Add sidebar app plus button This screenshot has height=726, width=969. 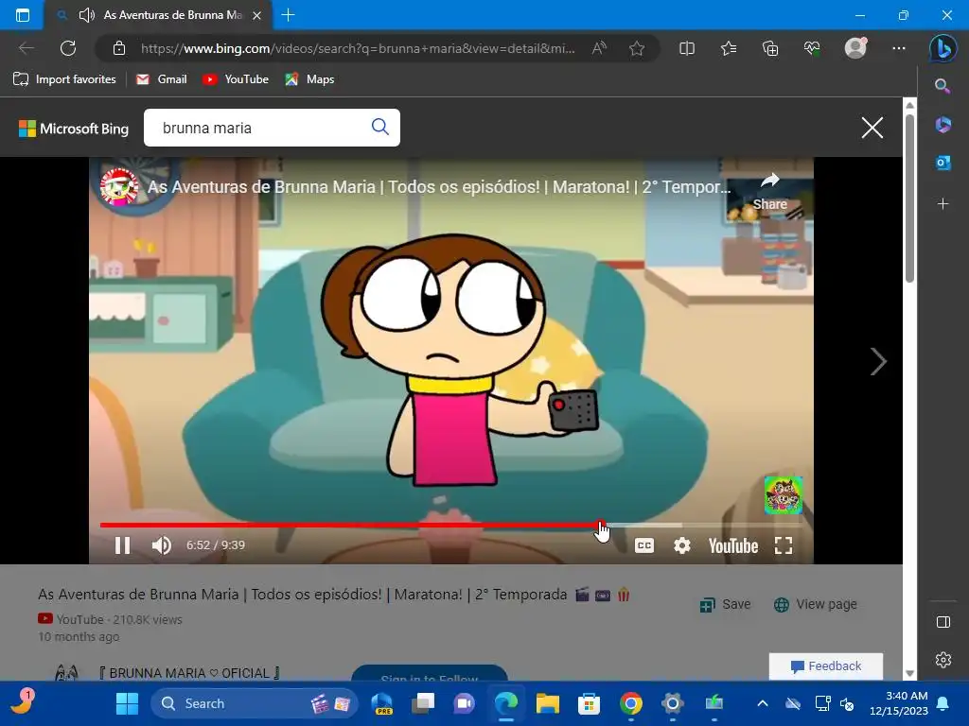943,204
